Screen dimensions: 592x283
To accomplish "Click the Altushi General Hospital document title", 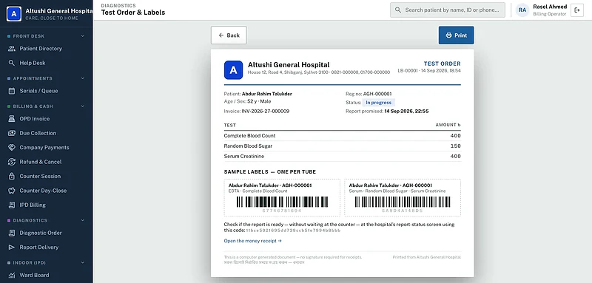I will (289, 65).
